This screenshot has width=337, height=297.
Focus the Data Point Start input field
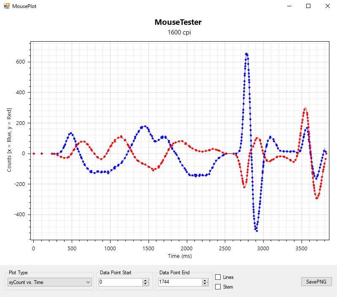point(120,282)
